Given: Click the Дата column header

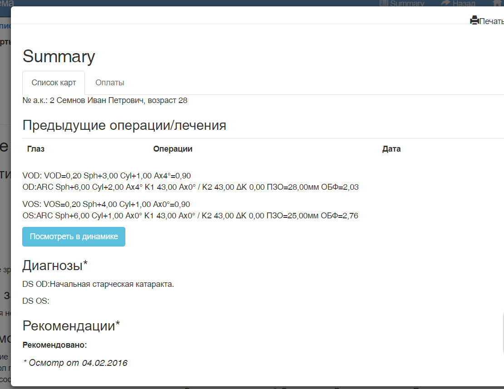Looking at the screenshot, I should [x=391, y=149].
